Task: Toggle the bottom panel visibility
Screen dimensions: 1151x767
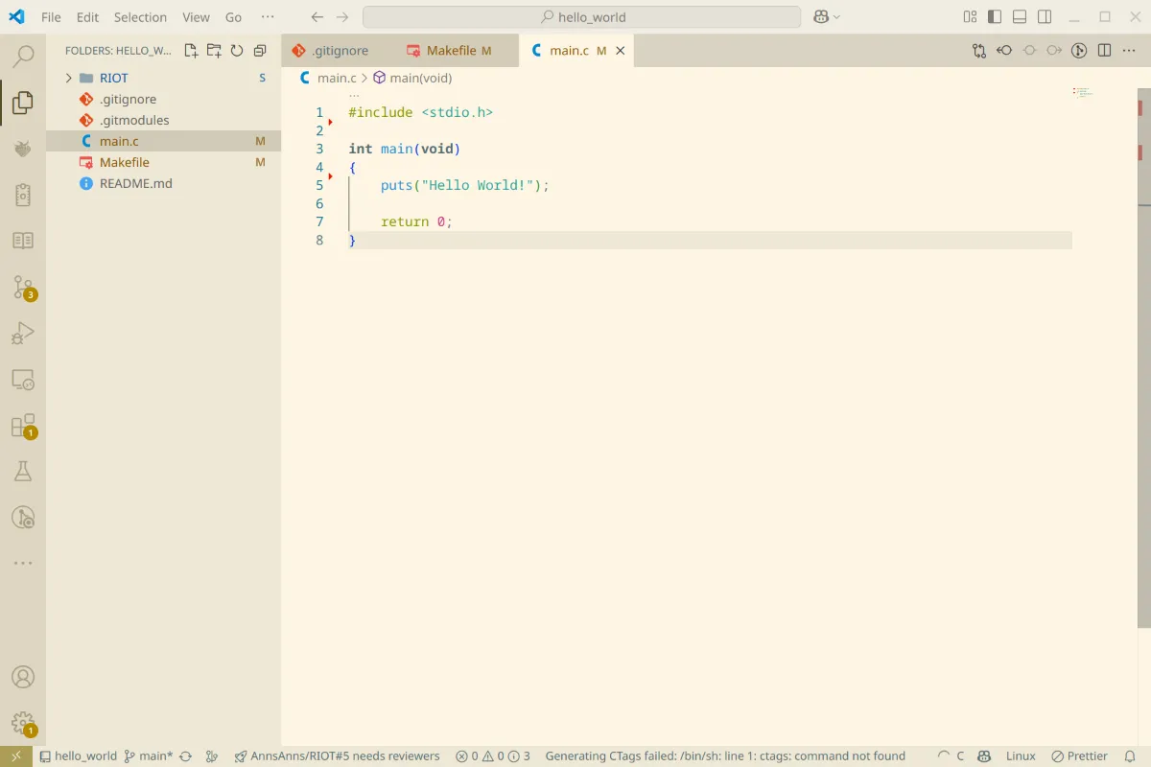Action: (x=1018, y=16)
